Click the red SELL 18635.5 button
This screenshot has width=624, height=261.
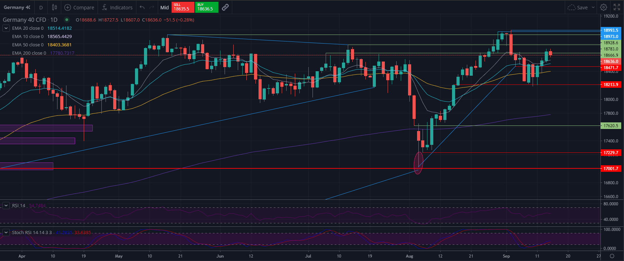point(183,7)
